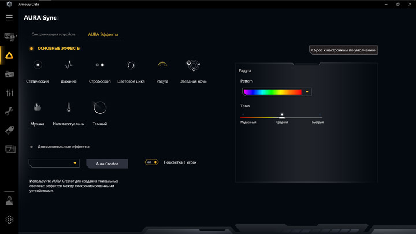Click the Радуга settings panel heading
This screenshot has width=416, height=234.
[x=244, y=71]
